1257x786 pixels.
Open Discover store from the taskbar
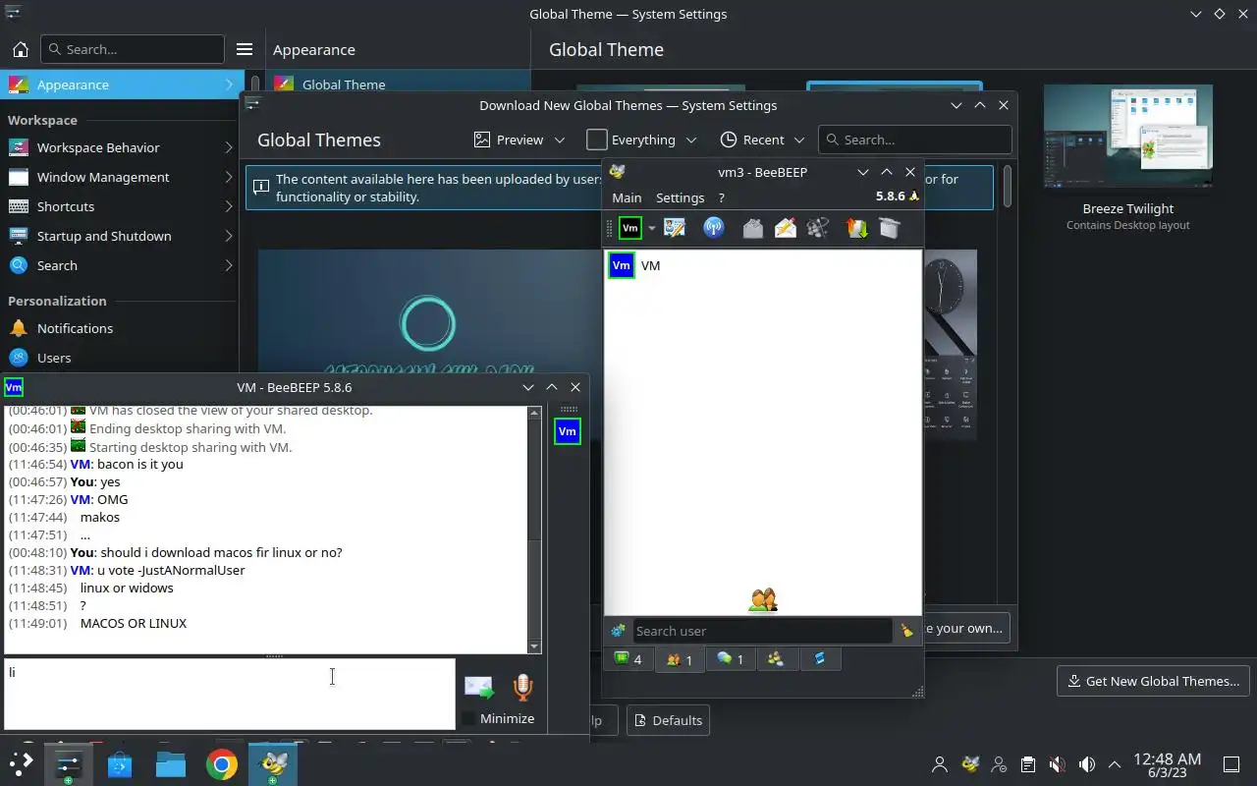119,763
